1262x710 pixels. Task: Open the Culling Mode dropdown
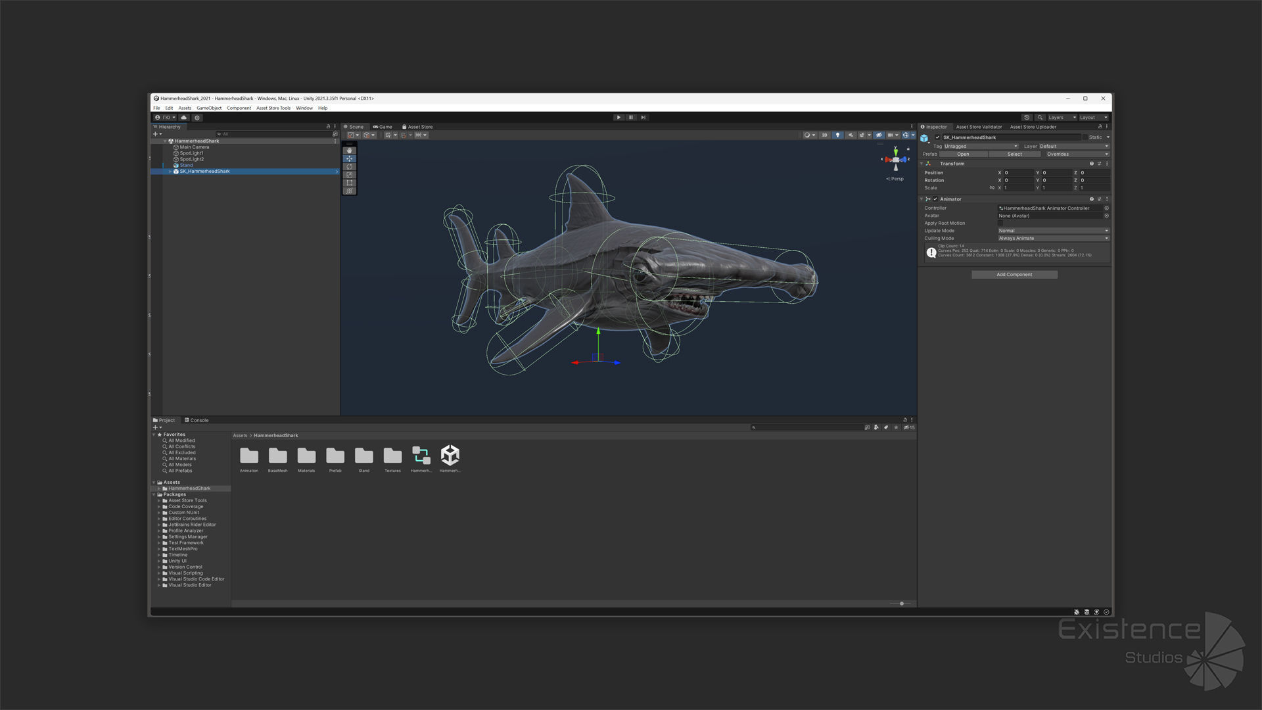[1054, 239]
